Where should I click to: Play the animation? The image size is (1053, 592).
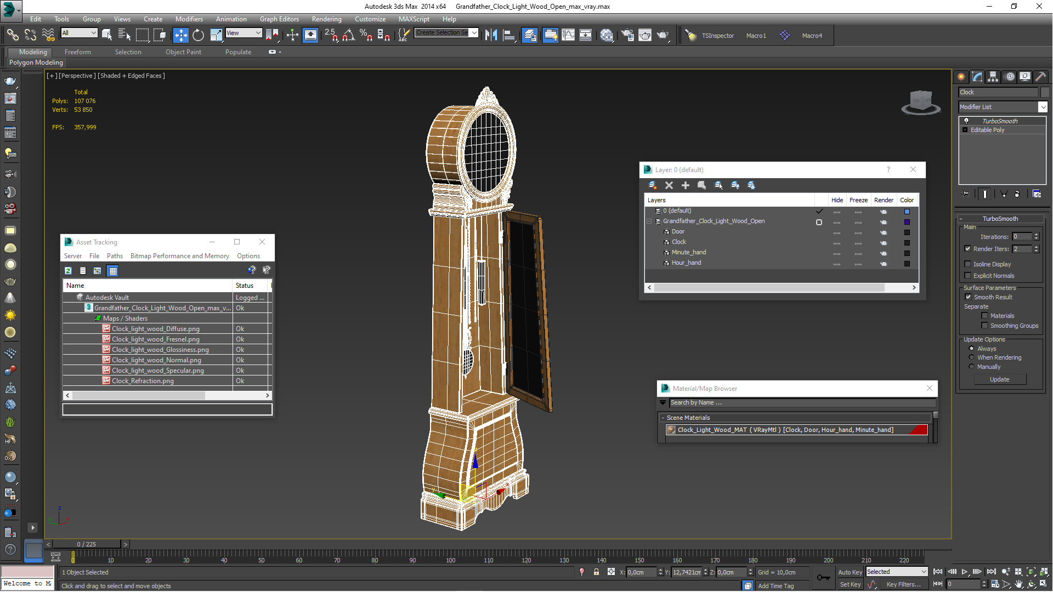pos(965,572)
